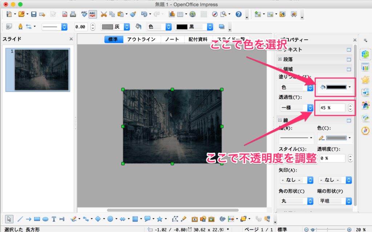Viewport: 372px width, 232px height.
Task: Open the black fill color picker
Action: 335,87
